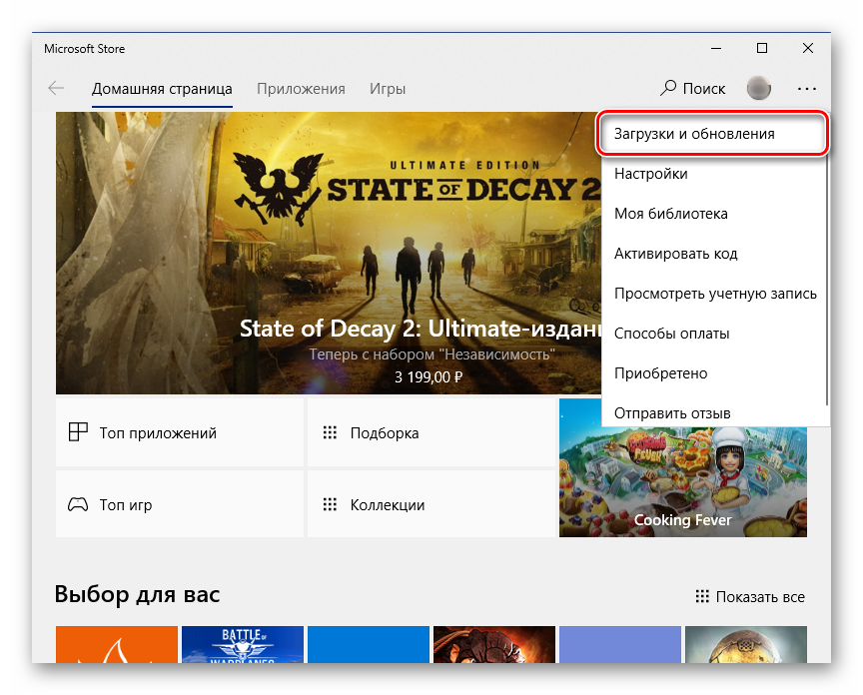Click the user profile avatar
The width and height of the screenshot is (863, 695).
[759, 88]
